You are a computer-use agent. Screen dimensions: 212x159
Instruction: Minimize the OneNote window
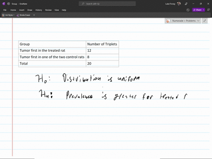point(193,4)
